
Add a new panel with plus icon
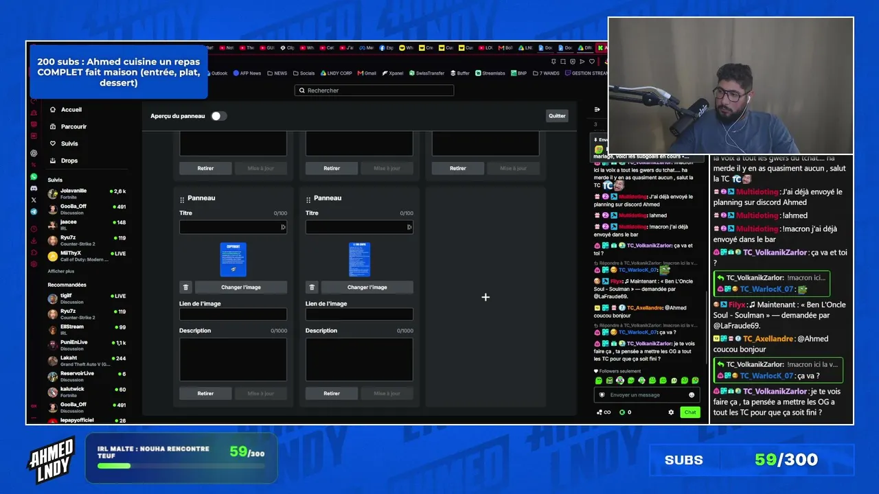[486, 297]
